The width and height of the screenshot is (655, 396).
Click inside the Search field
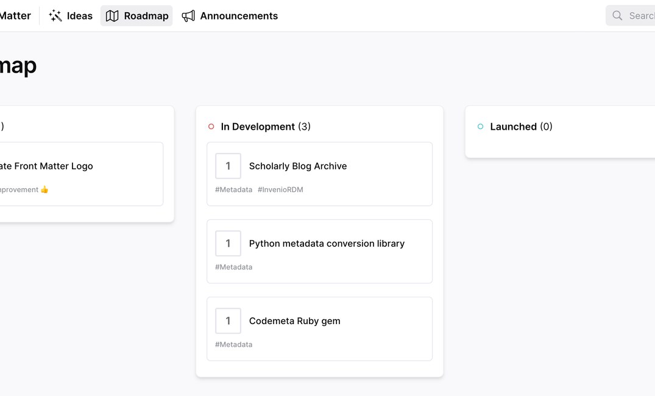tap(640, 15)
